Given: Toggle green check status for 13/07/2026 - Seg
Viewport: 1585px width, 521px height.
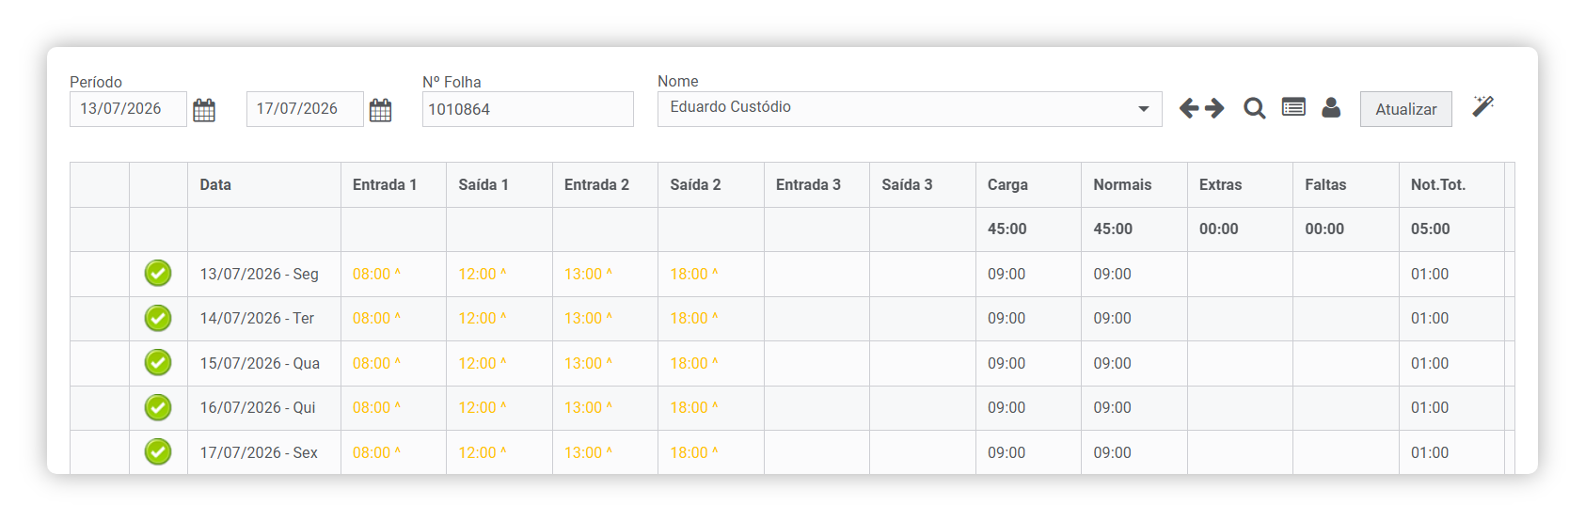Looking at the screenshot, I should 158,274.
